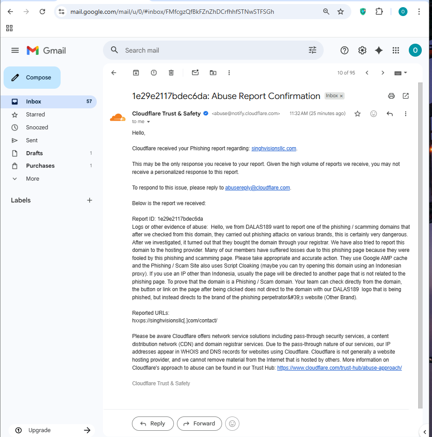Open Starred folder

pos(48,115)
